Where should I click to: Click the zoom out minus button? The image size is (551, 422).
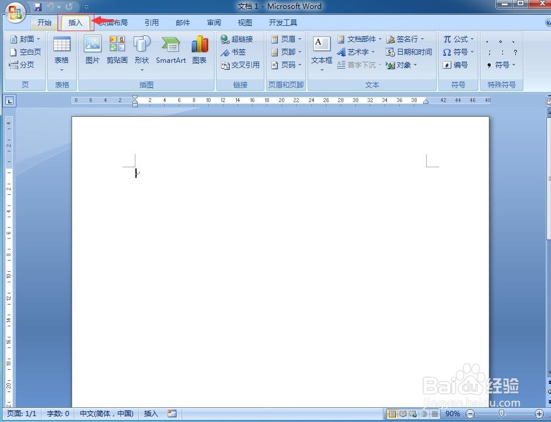pyautogui.click(x=470, y=414)
